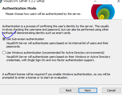Select Use Subversion authentication radio button
Viewport: 122px width, 95px height.
pyautogui.click(x=4, y=39)
